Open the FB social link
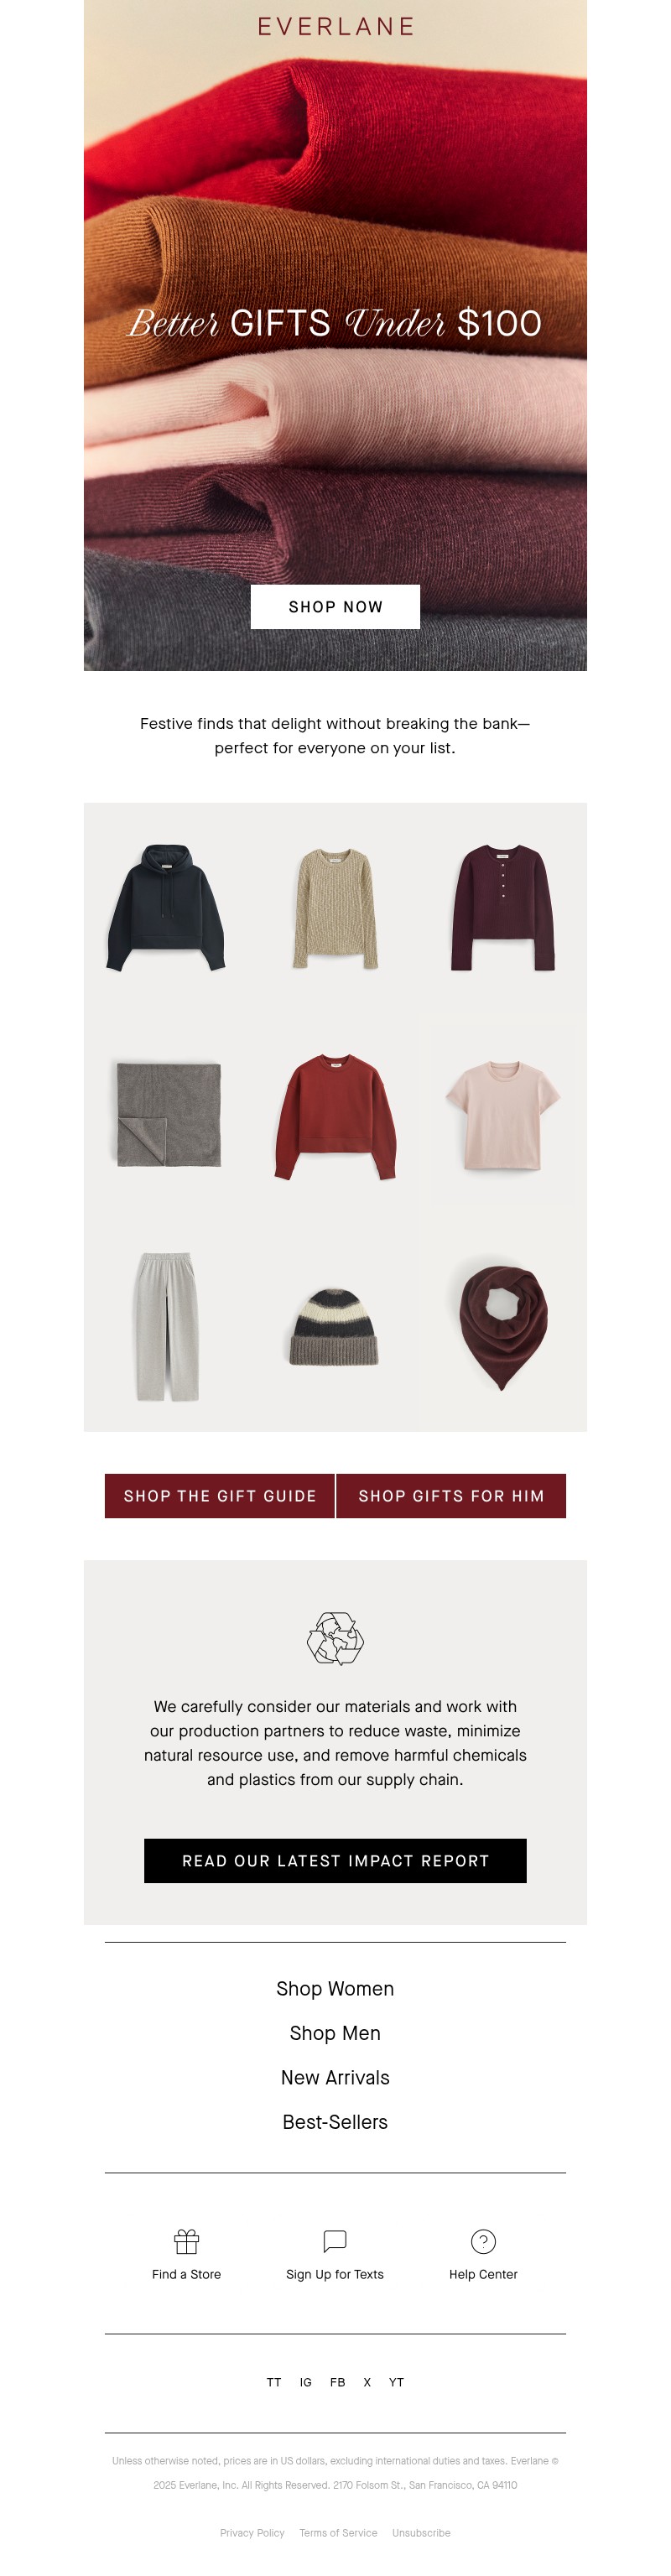This screenshot has height=2576, width=671. tap(338, 2382)
